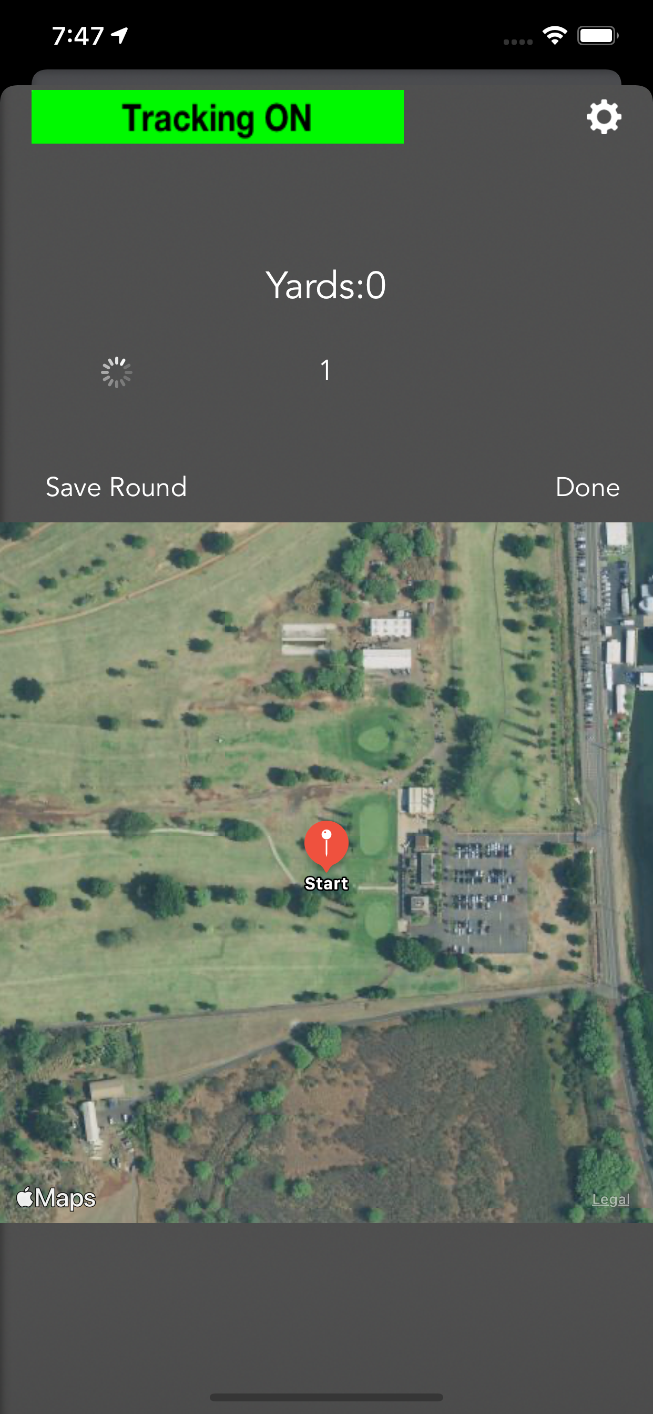Tap the battery status icon
This screenshot has width=653, height=1414.
click(598, 36)
